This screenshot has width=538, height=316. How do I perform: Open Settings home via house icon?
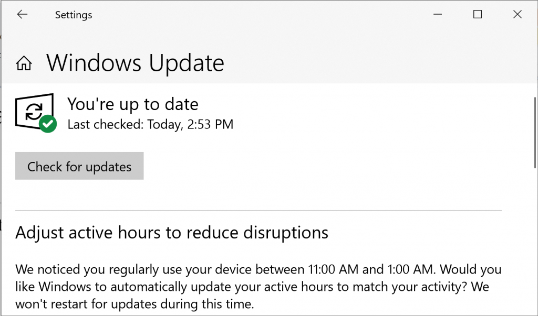pyautogui.click(x=24, y=63)
